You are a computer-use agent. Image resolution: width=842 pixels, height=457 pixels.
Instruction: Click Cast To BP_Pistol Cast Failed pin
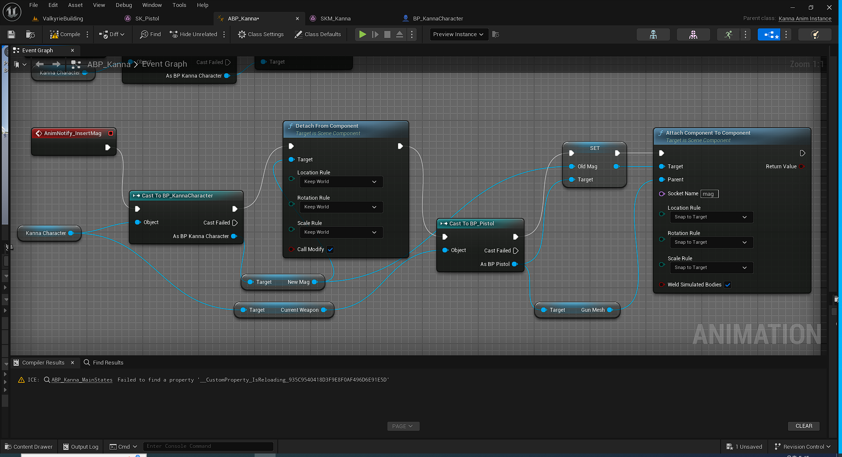click(516, 251)
